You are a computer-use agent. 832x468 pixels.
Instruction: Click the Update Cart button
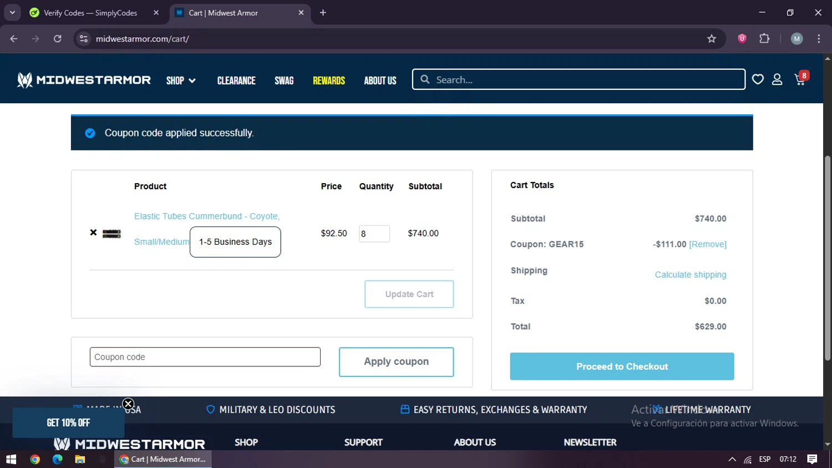[409, 294]
